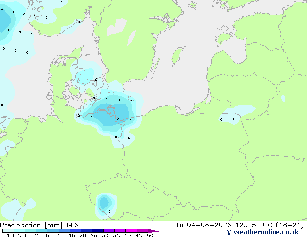Select the dark navy 25–30 mm swatch

coord(97,231)
